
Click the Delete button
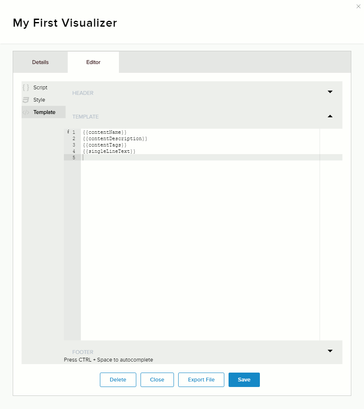click(118, 380)
